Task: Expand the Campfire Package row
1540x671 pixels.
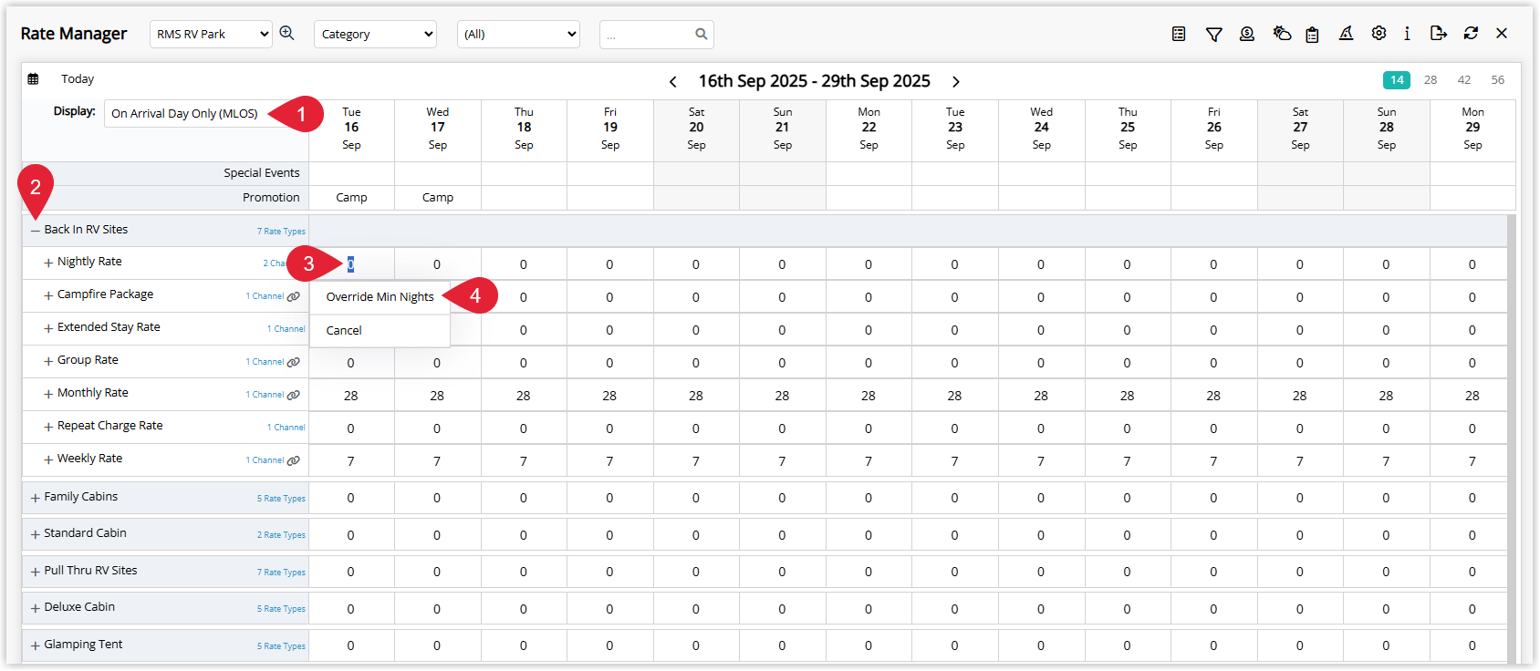Action: click(48, 295)
